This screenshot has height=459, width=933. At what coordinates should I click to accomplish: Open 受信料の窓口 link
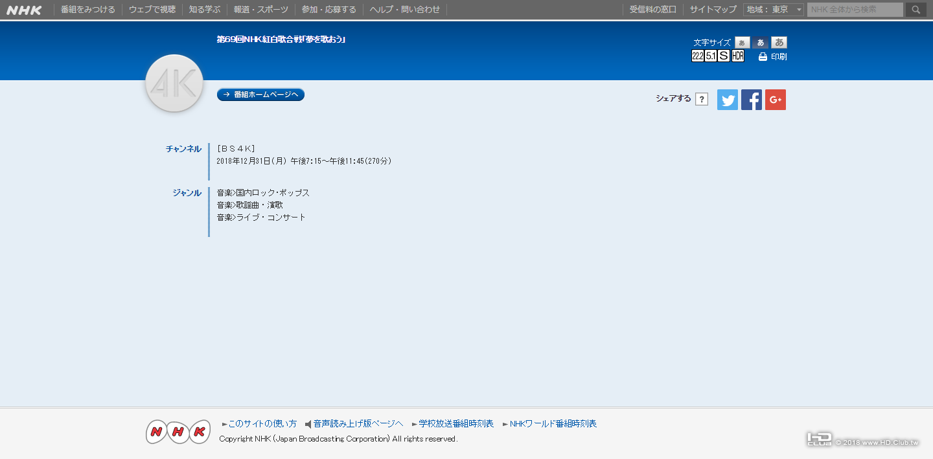click(653, 10)
